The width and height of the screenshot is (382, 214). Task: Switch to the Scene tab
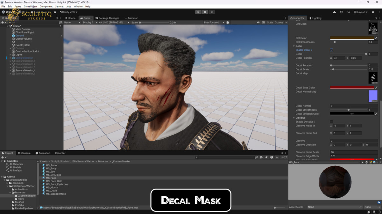coord(70,18)
